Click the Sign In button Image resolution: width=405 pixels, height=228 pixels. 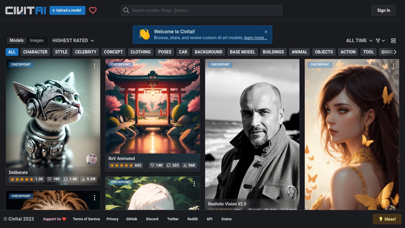pyautogui.click(x=383, y=10)
